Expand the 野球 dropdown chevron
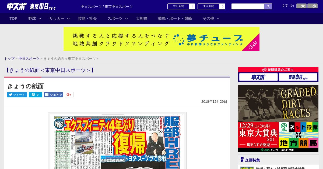323x169 pixels. click(x=40, y=19)
